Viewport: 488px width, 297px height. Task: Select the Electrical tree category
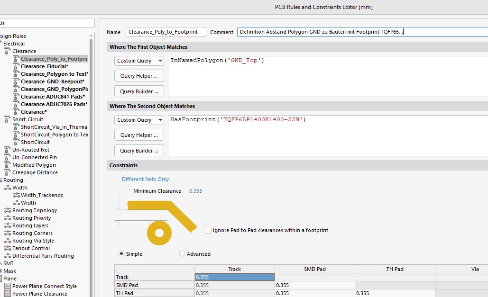click(14, 44)
